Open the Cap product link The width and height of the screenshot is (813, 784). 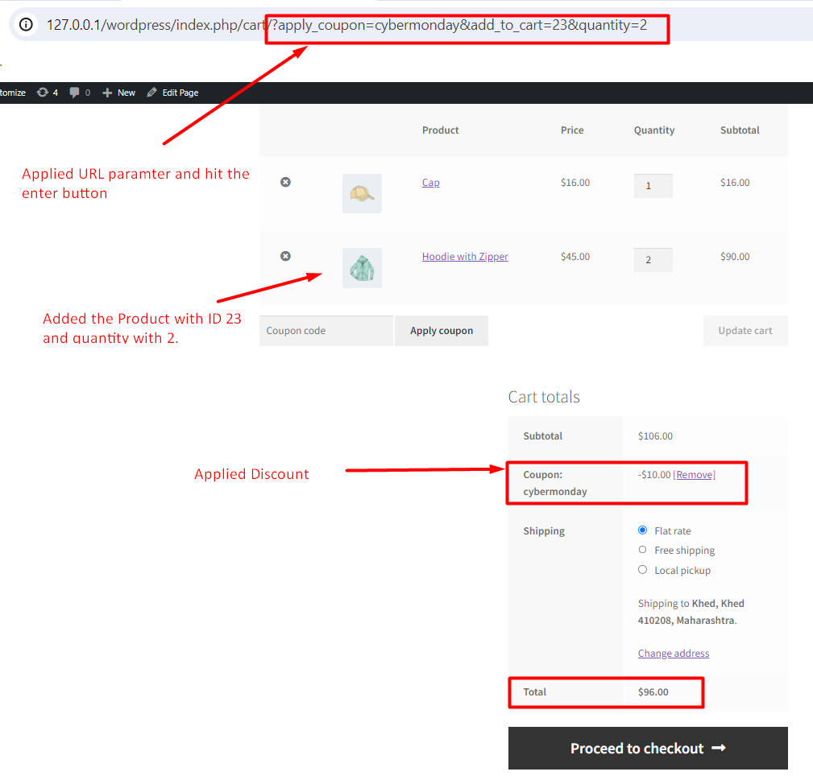point(430,182)
